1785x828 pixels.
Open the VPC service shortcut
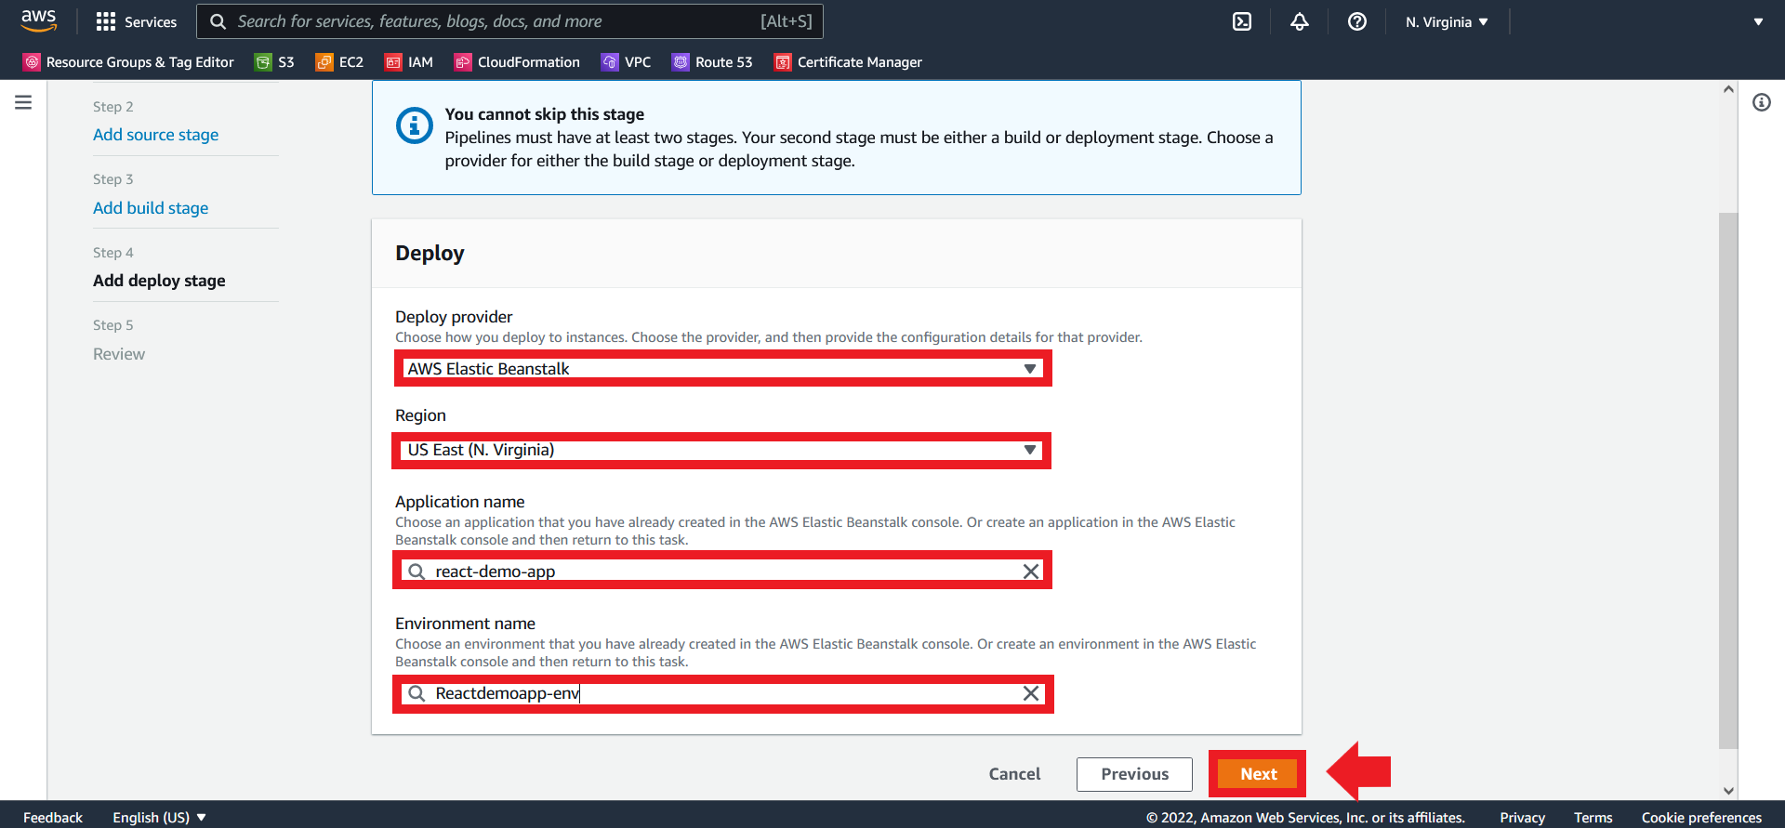626,62
